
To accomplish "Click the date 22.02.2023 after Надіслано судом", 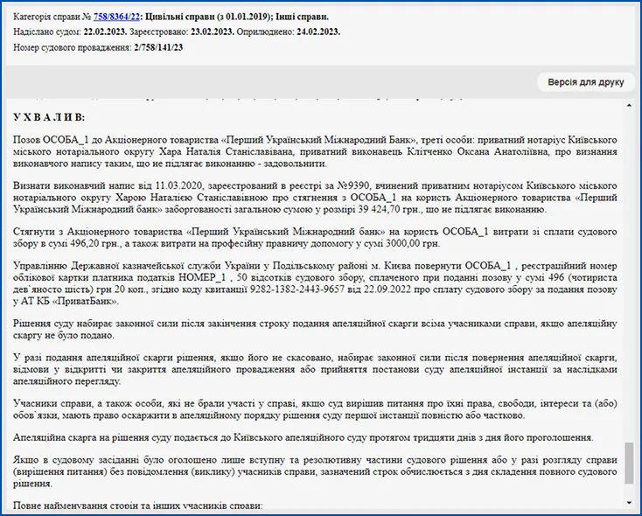I will (107, 32).
